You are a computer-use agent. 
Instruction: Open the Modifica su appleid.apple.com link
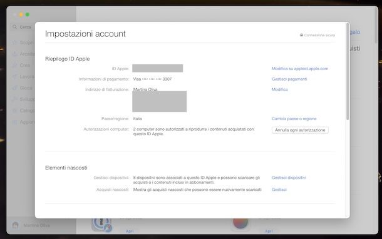[x=300, y=69]
